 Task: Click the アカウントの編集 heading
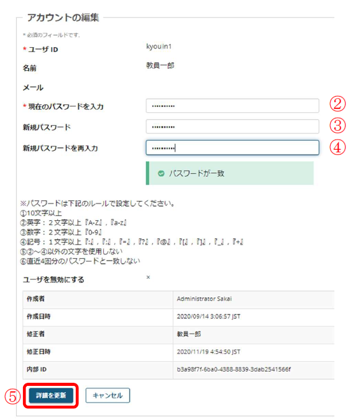63,17
